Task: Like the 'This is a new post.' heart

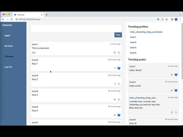Action: tap(119, 53)
